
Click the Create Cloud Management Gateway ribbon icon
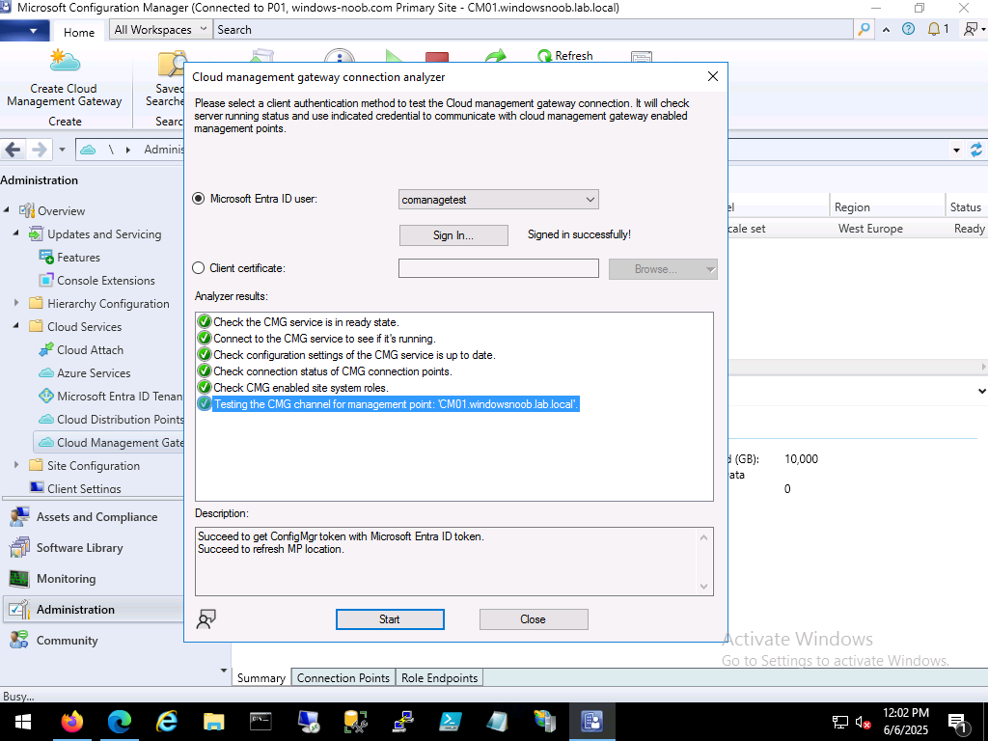[65, 61]
